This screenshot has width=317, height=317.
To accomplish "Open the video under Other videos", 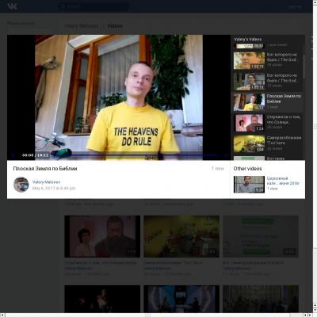I will tap(249, 185).
